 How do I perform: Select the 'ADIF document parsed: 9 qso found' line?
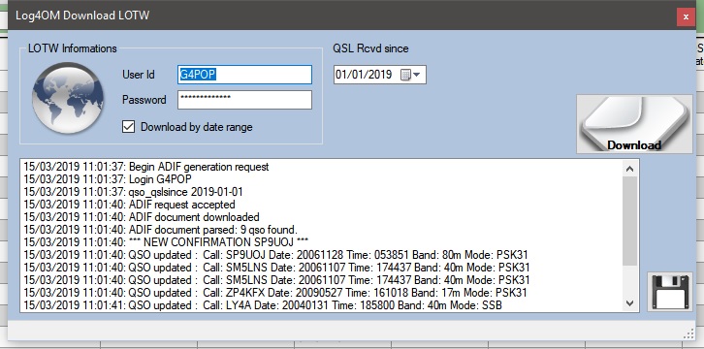tap(160, 230)
